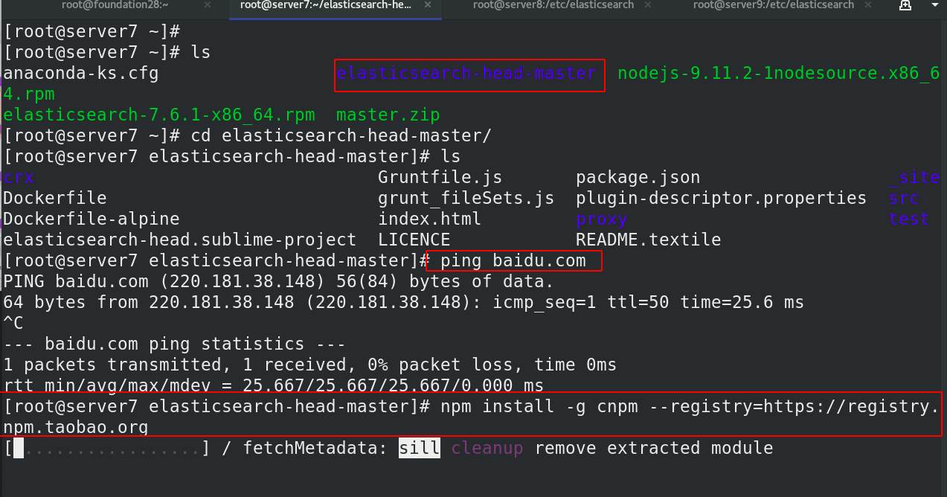The image size is (947, 497).
Task: Open the root@server8:/etc/elasticsearch tab
Action: tap(553, 6)
